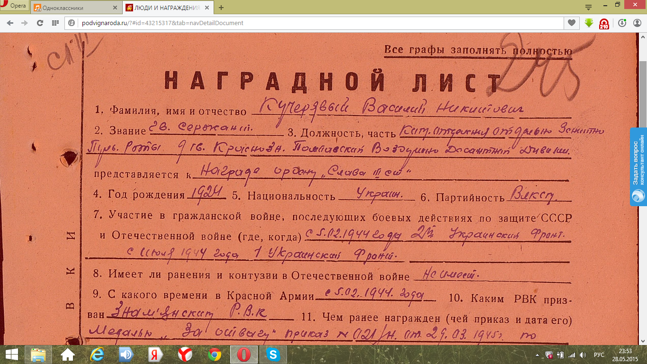The height and width of the screenshot is (364, 647).
Task: Open the browser downloads icon
Action: (622, 23)
